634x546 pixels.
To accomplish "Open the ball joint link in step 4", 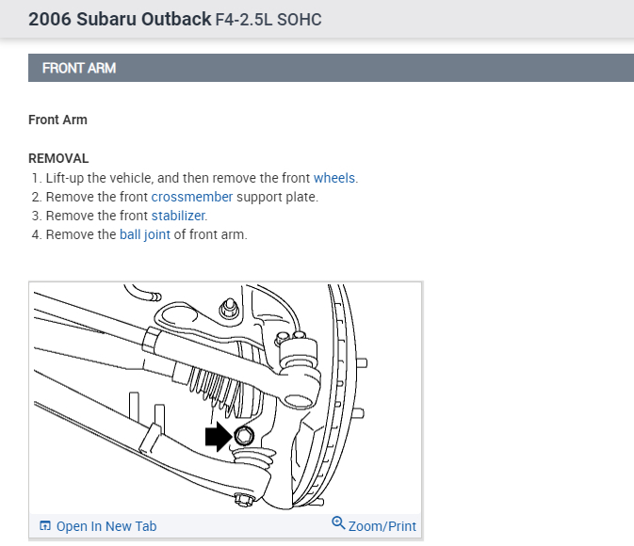I will [x=145, y=234].
